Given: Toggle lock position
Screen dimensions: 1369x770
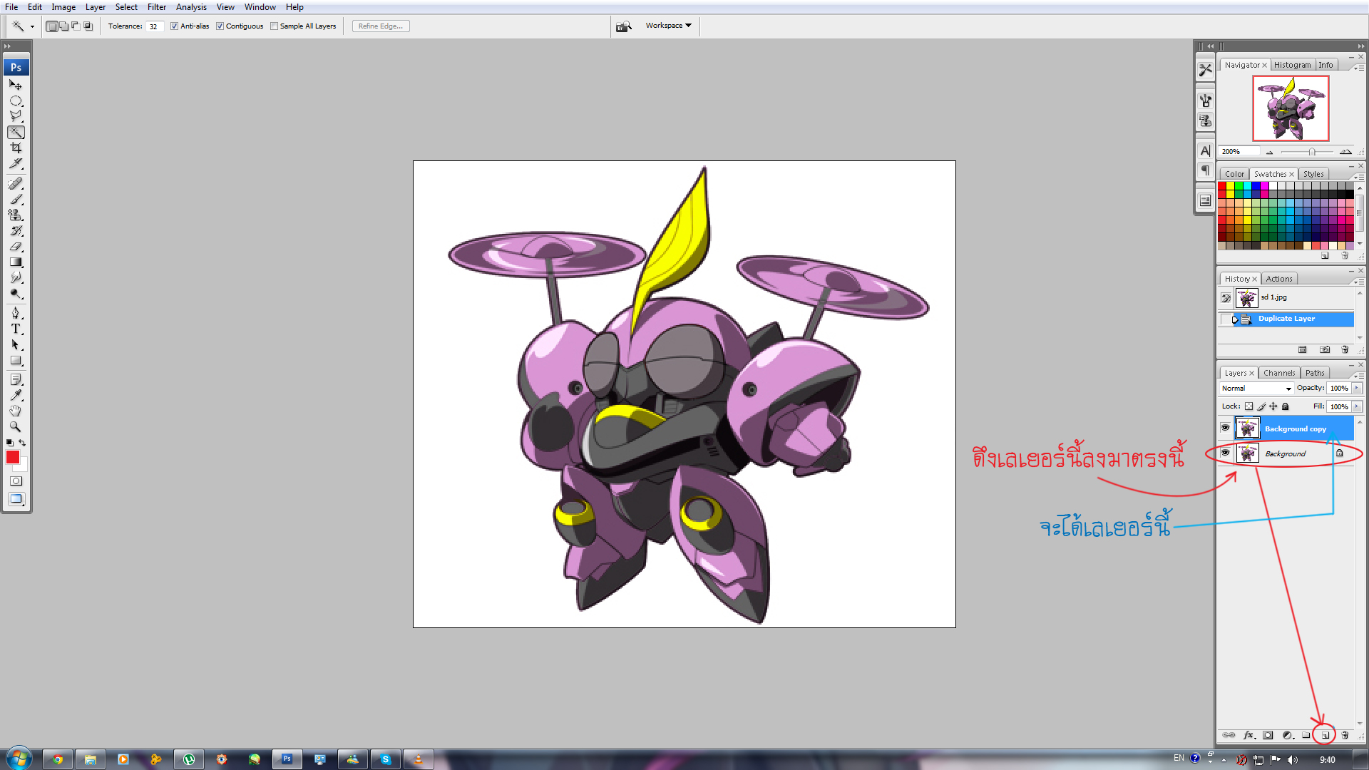Looking at the screenshot, I should pyautogui.click(x=1273, y=406).
